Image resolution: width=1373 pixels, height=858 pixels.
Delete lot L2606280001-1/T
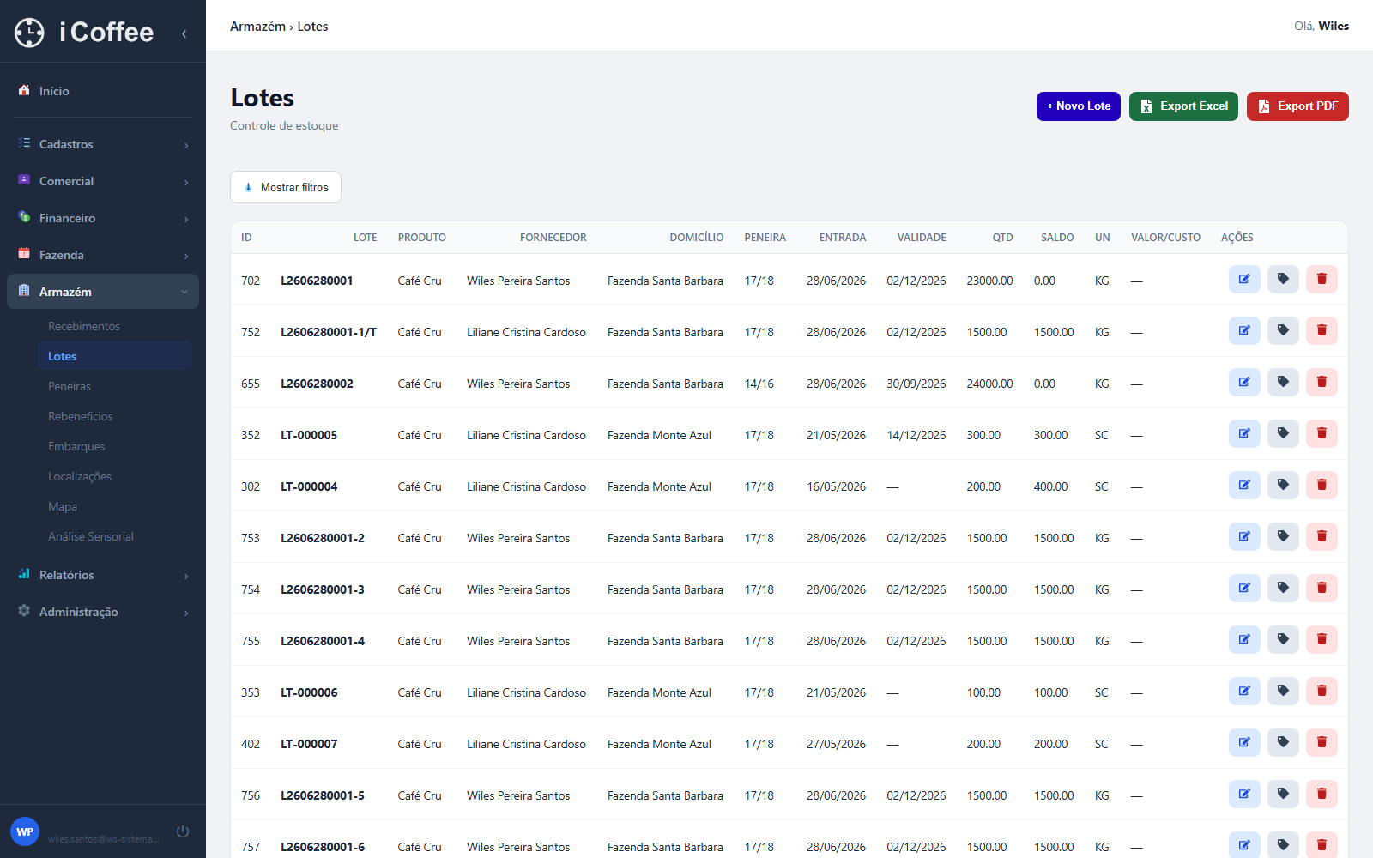point(1322,330)
